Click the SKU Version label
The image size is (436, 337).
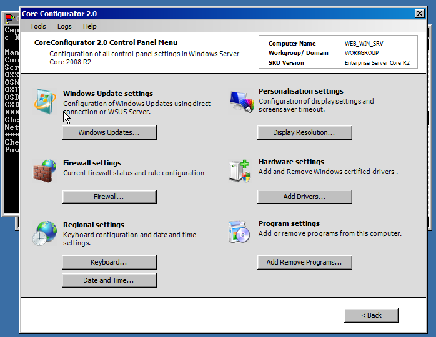[x=286, y=63]
